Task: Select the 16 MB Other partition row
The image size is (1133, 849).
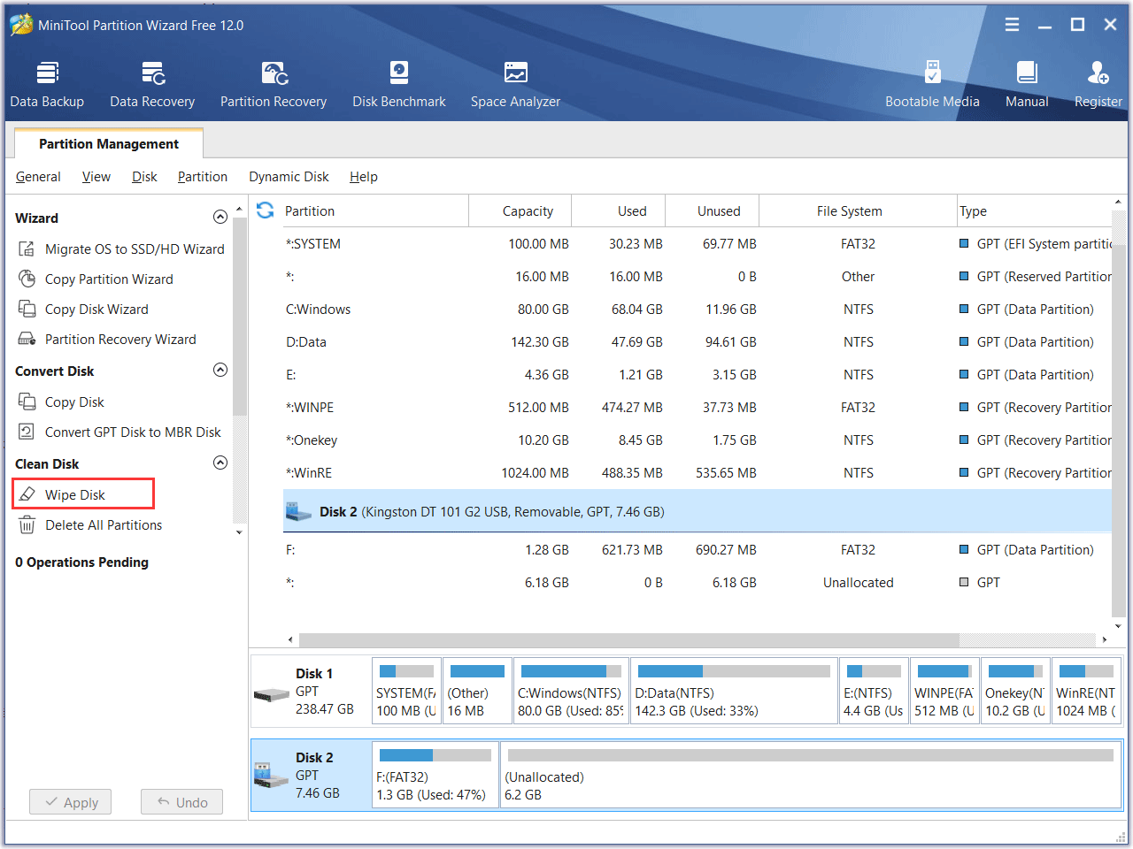Action: [x=697, y=277]
